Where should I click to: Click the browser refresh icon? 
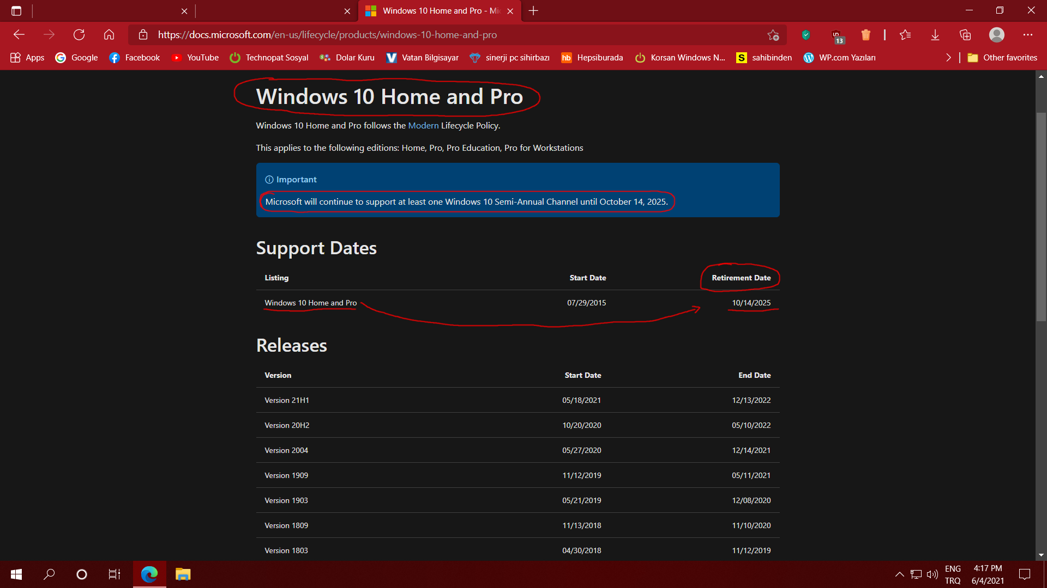click(x=79, y=35)
